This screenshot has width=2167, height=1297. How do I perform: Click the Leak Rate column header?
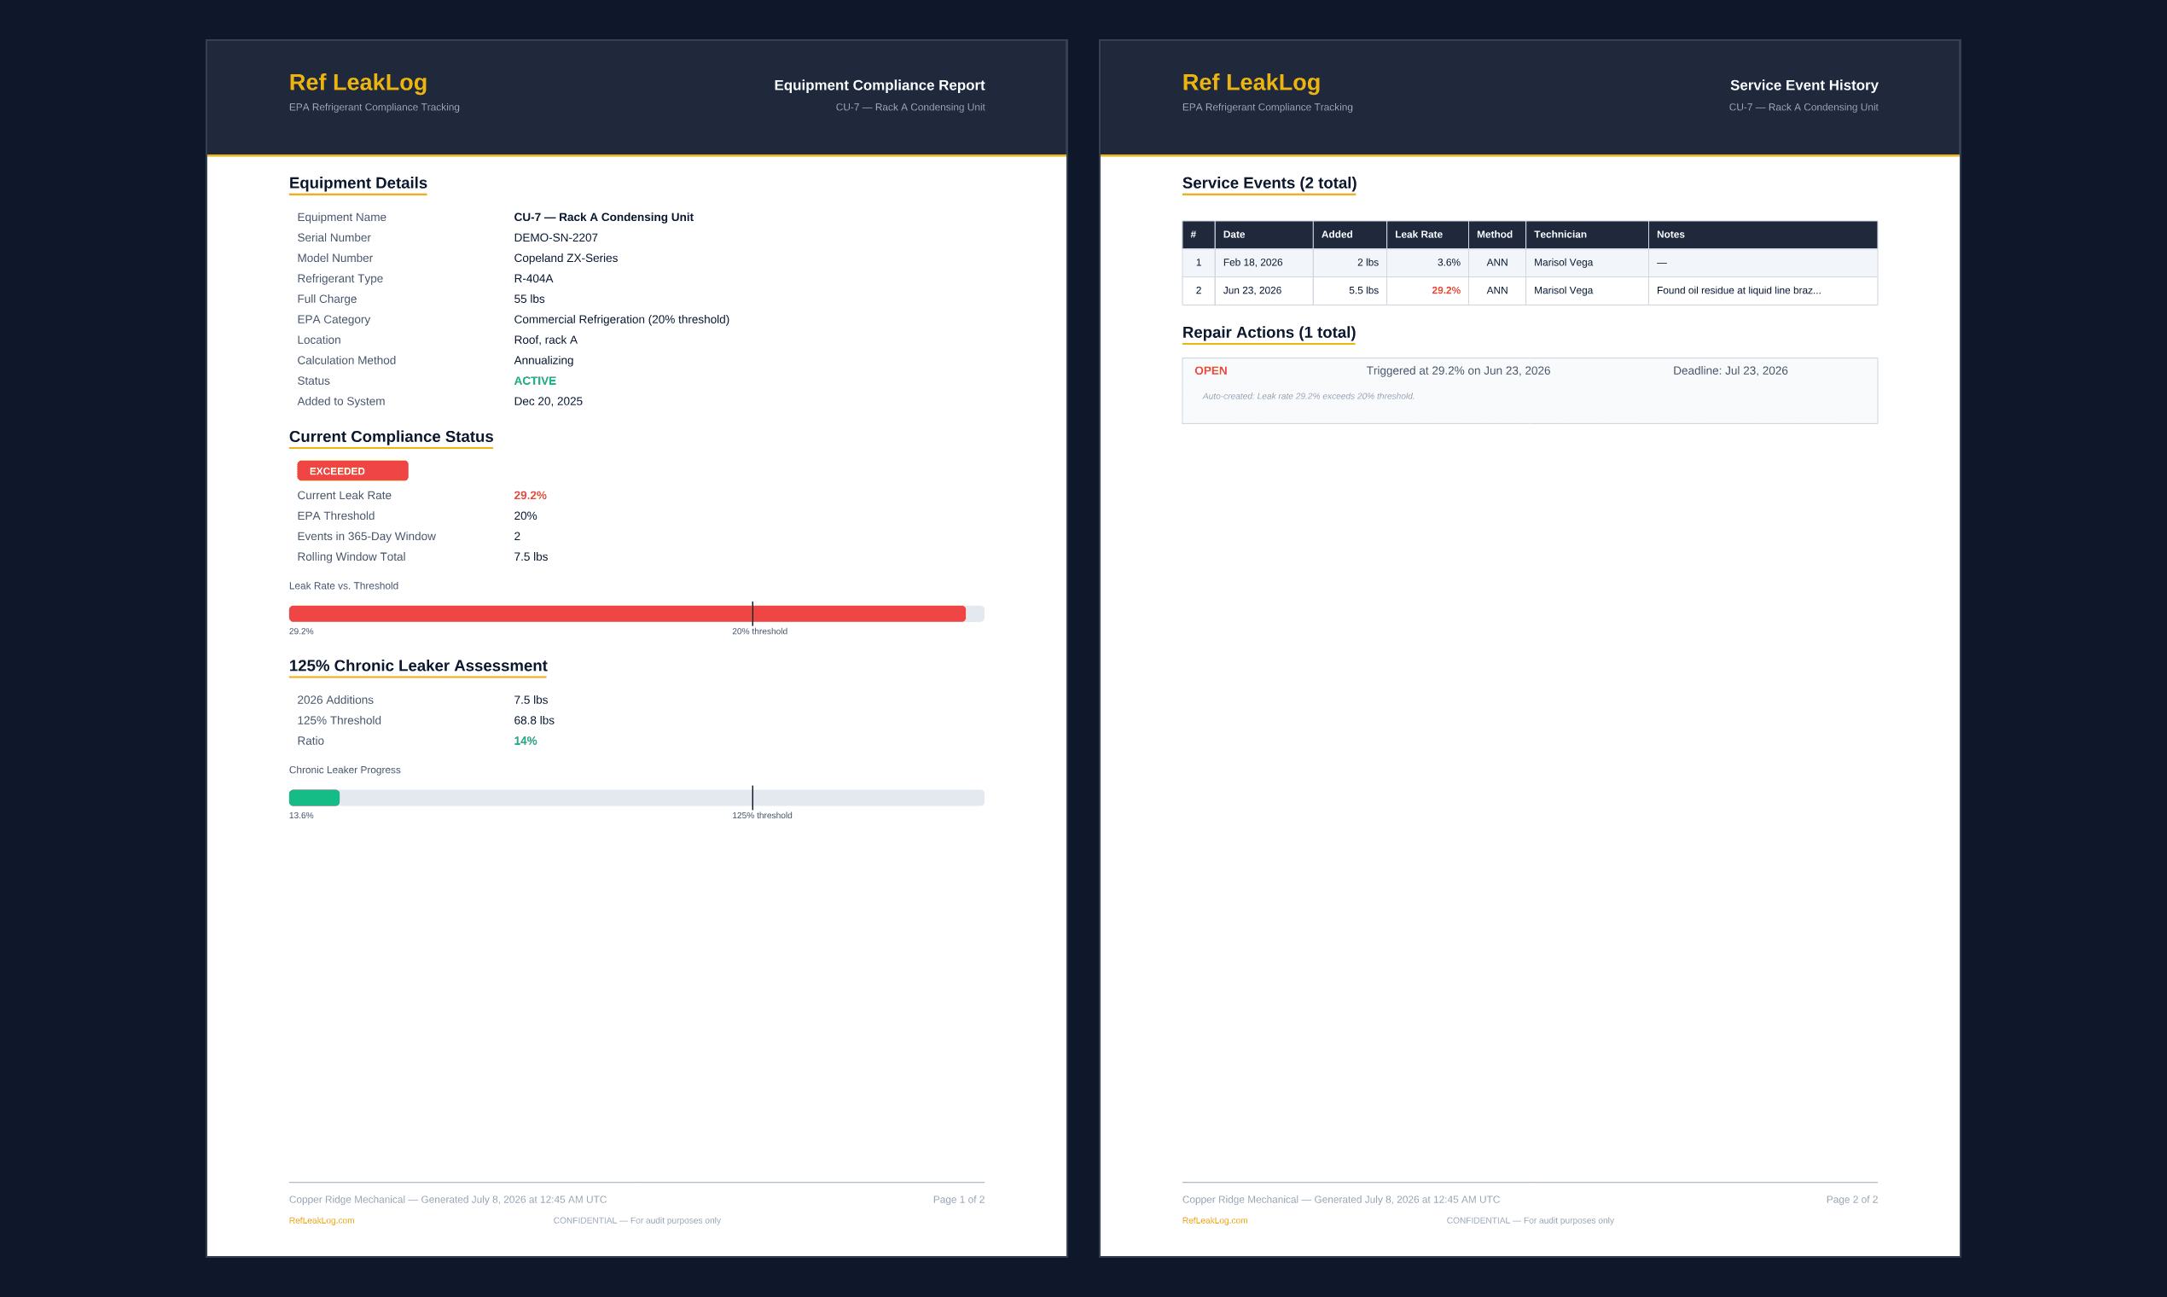1427,235
